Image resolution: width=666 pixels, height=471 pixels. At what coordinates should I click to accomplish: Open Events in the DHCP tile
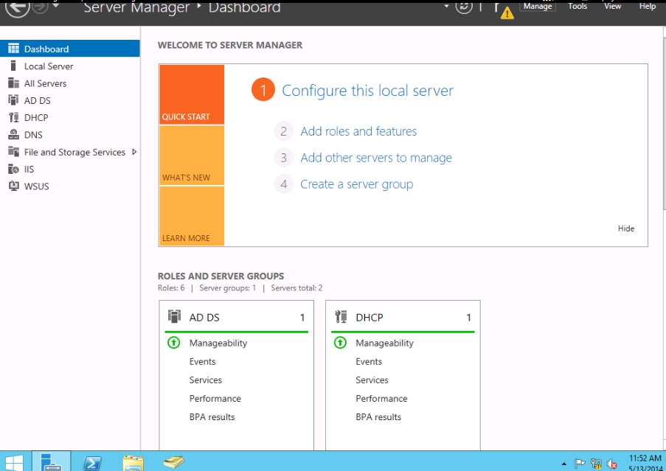[369, 361]
